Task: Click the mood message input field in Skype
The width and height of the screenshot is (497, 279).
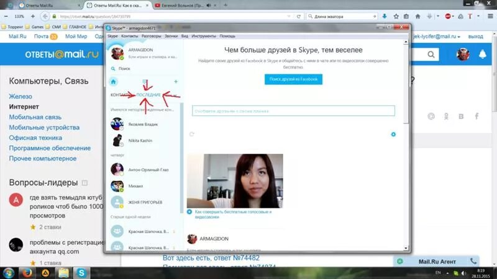Action: pos(293,111)
